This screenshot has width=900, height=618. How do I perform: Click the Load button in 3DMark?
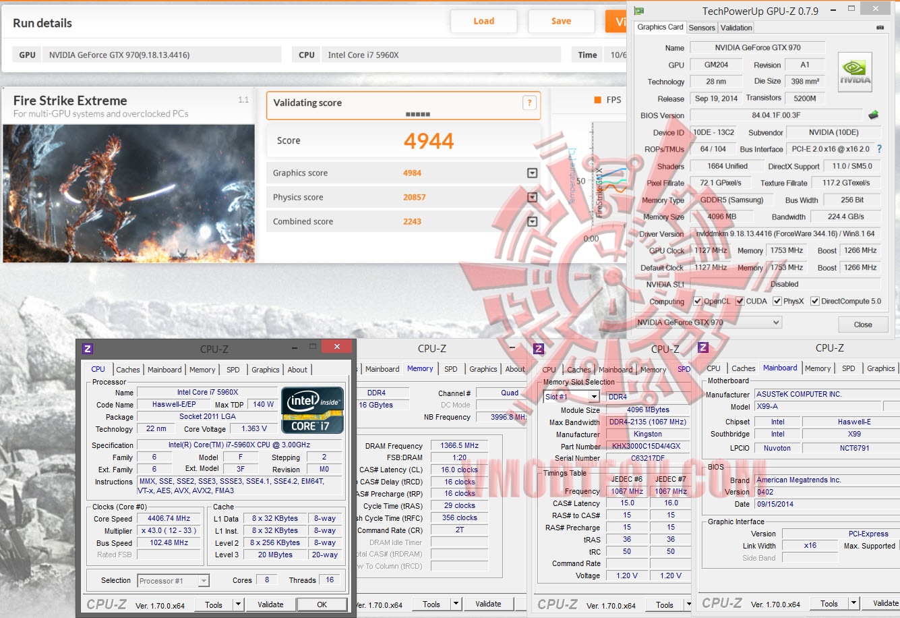483,21
